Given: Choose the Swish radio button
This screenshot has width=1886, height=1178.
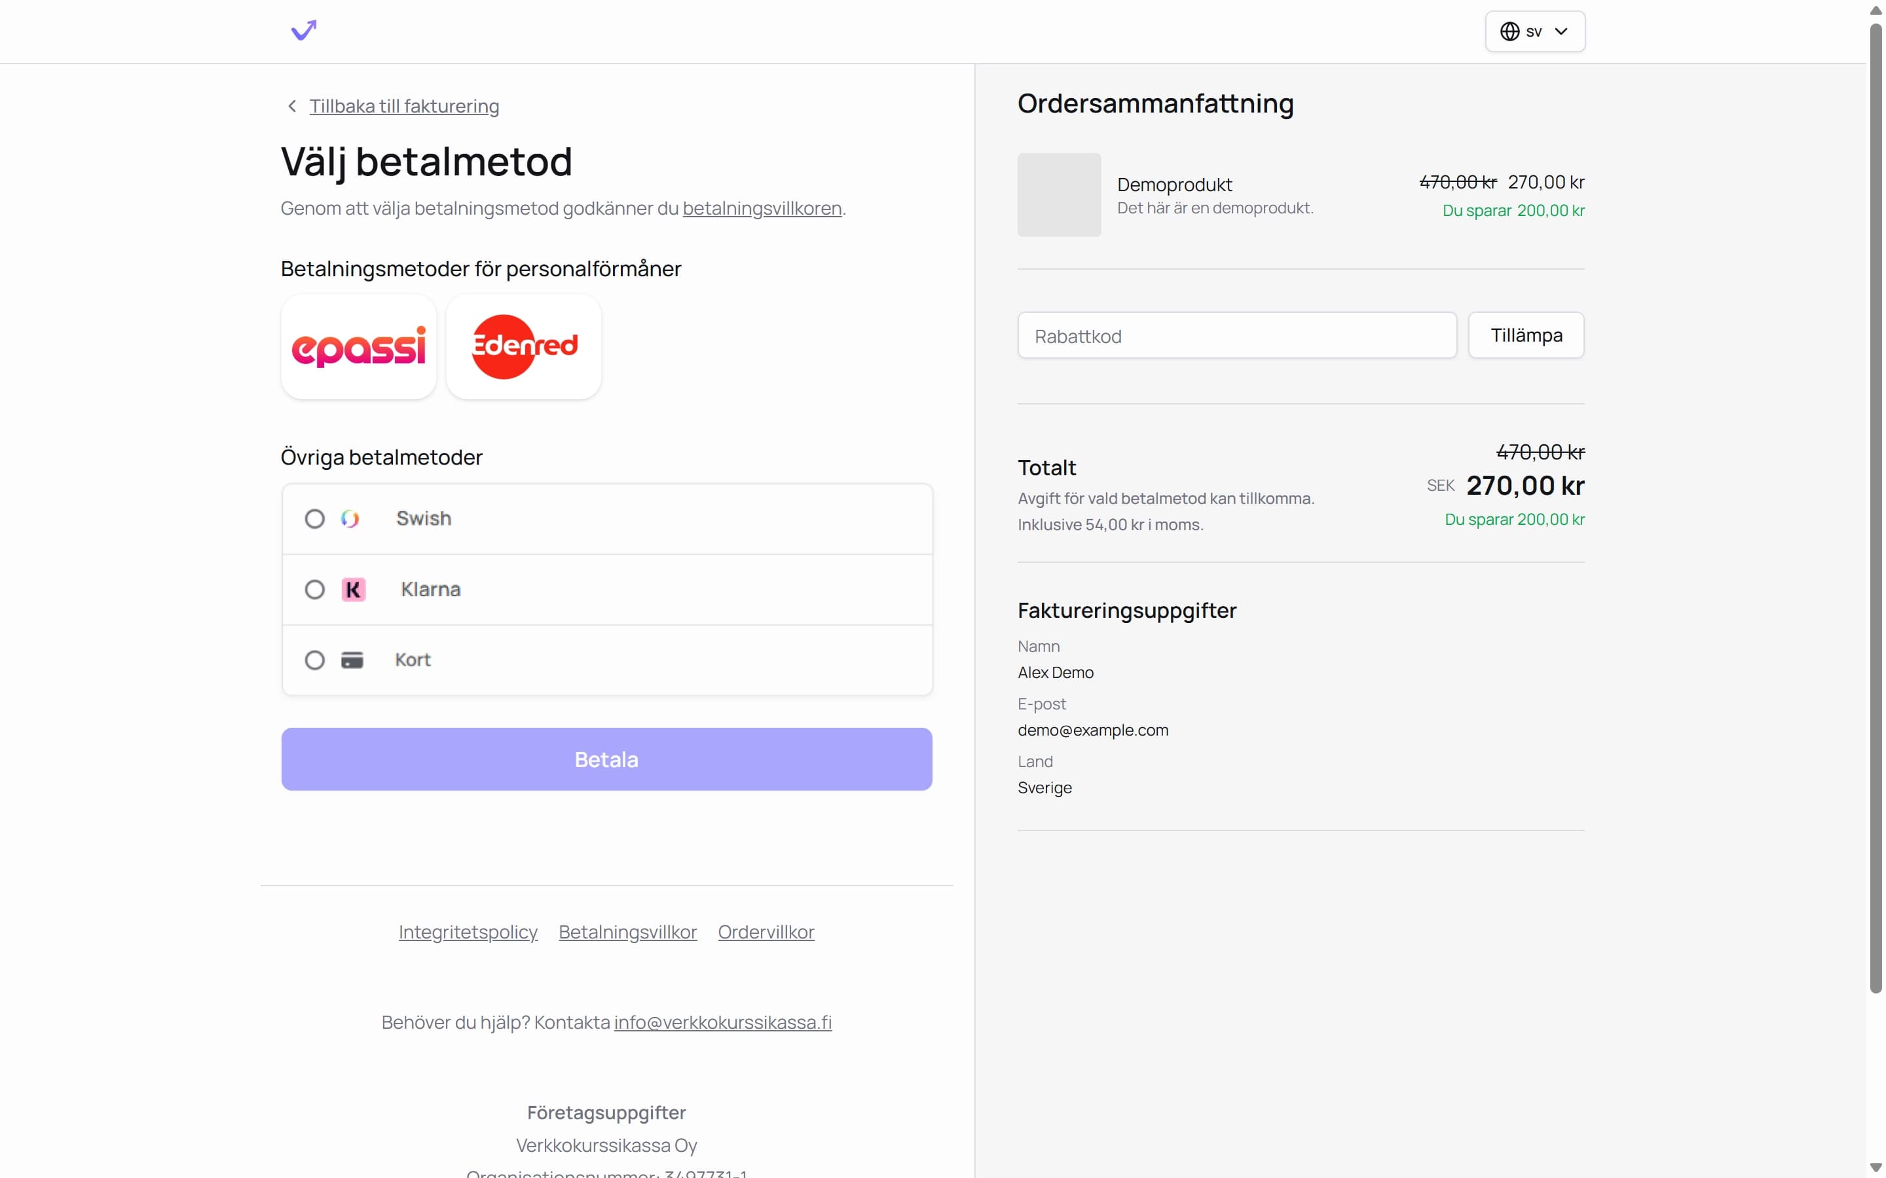Looking at the screenshot, I should [x=314, y=519].
